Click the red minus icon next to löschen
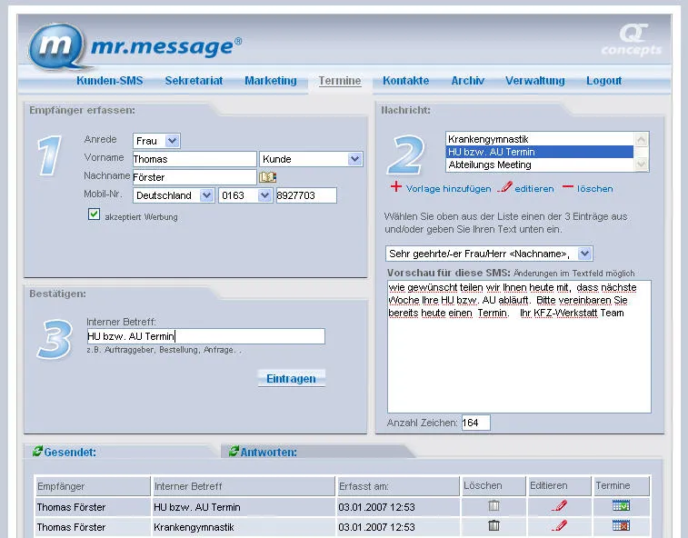The image size is (688, 538). 568,186
